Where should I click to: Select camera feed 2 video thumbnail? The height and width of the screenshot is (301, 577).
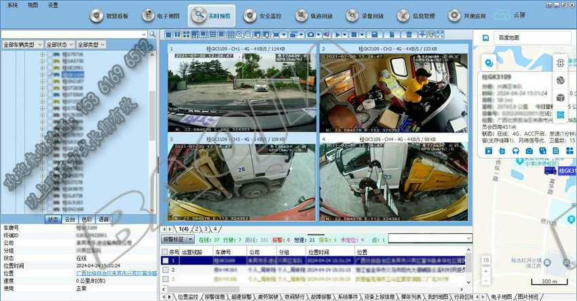point(393,88)
